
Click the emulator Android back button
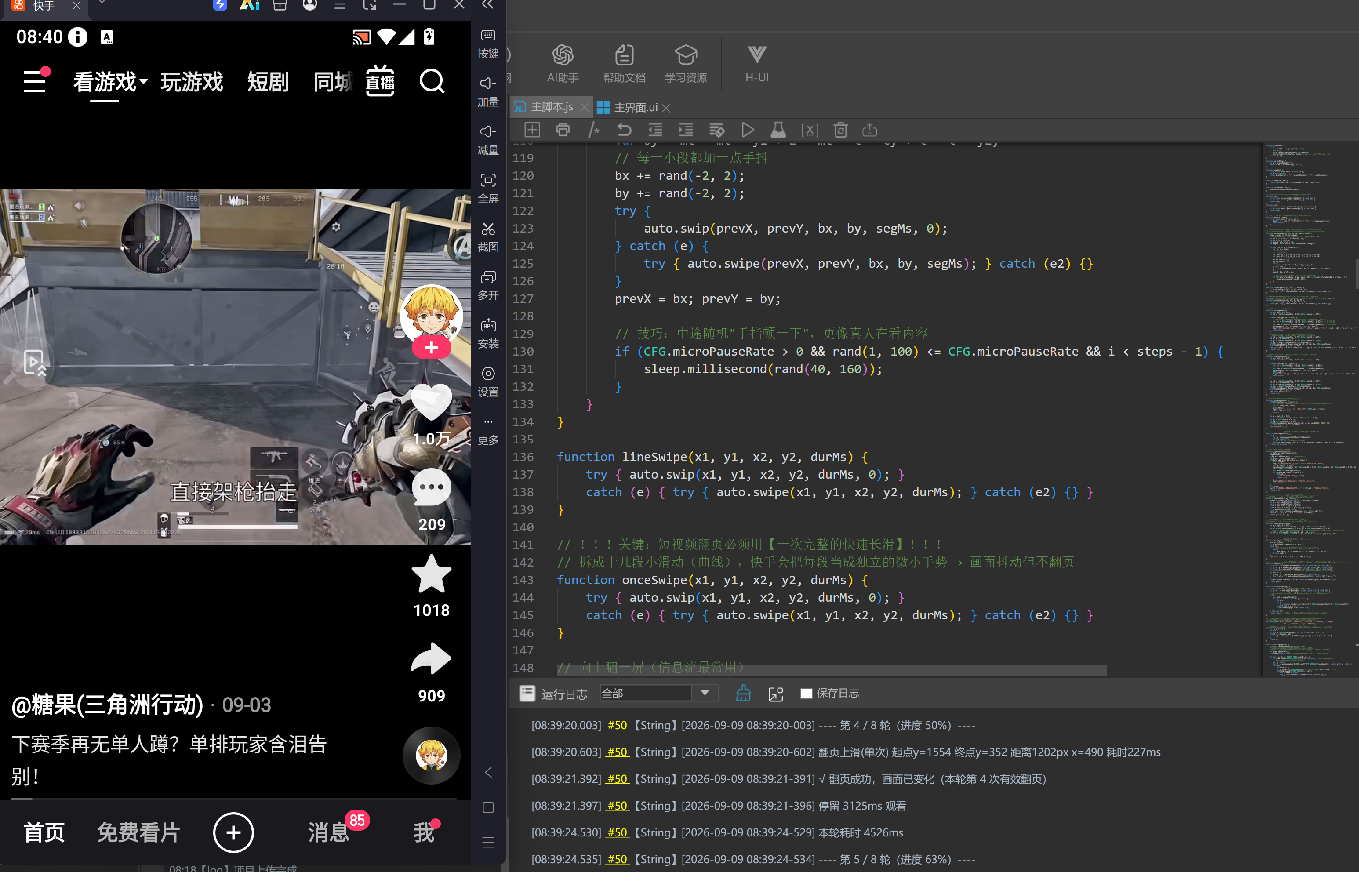(488, 772)
